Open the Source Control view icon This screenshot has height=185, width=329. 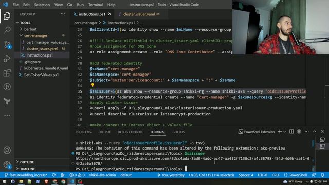[x=7, y=45]
